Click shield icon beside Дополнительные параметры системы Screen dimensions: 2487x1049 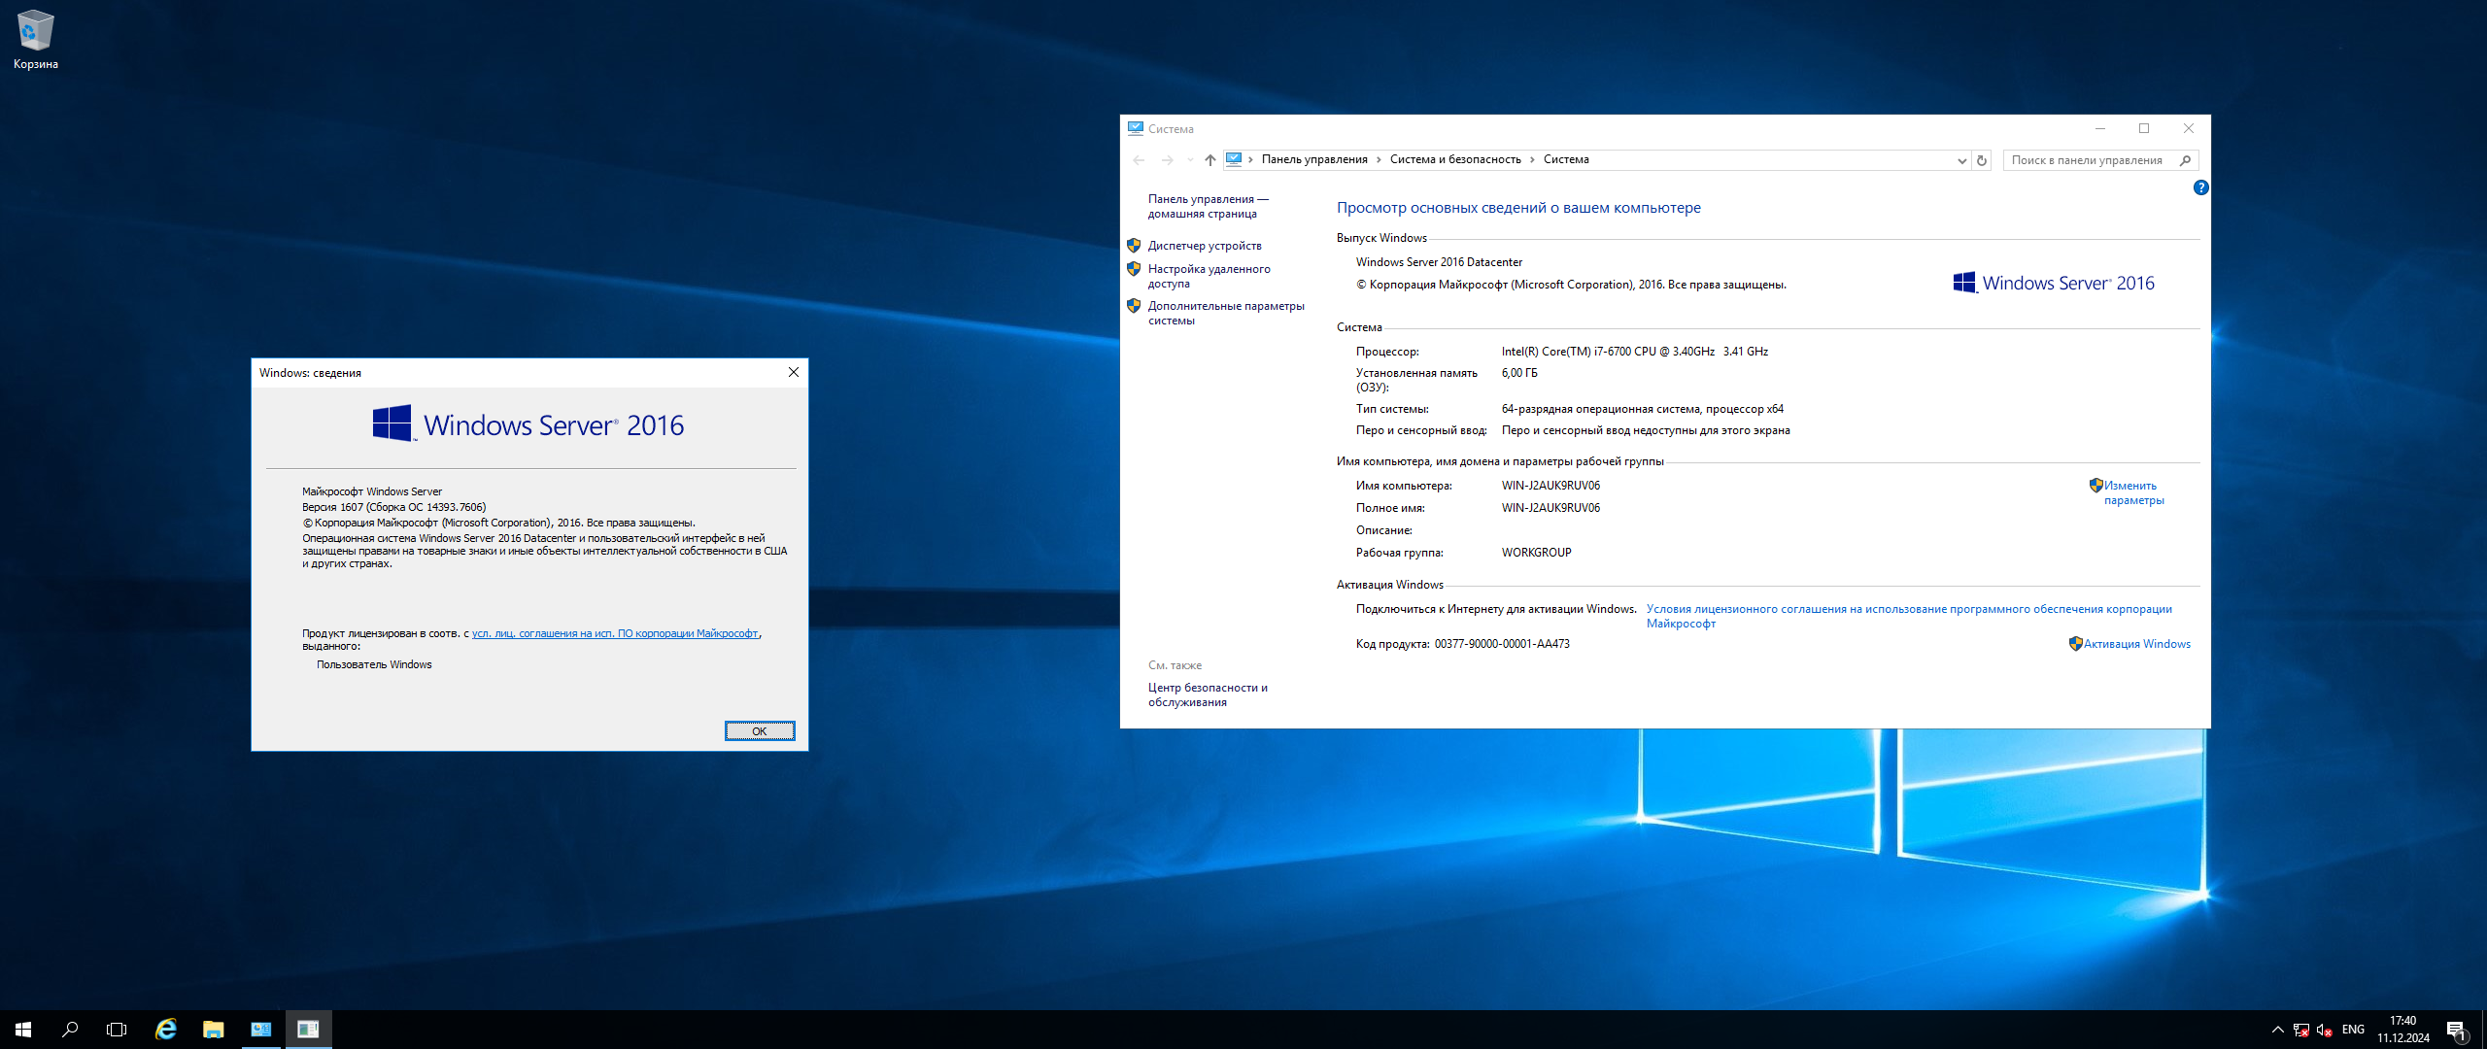pyautogui.click(x=1134, y=306)
